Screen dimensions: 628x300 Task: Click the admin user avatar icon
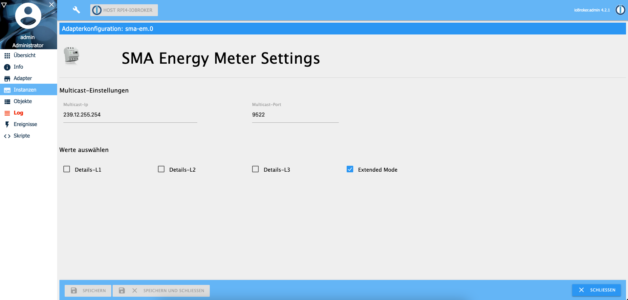coord(28,16)
